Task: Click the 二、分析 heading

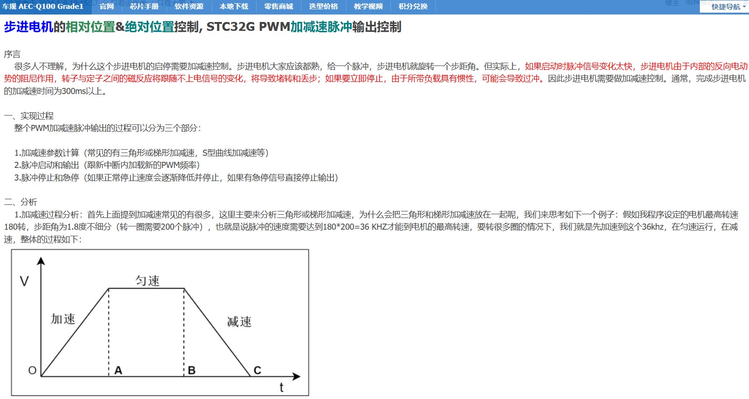Action: (x=21, y=202)
